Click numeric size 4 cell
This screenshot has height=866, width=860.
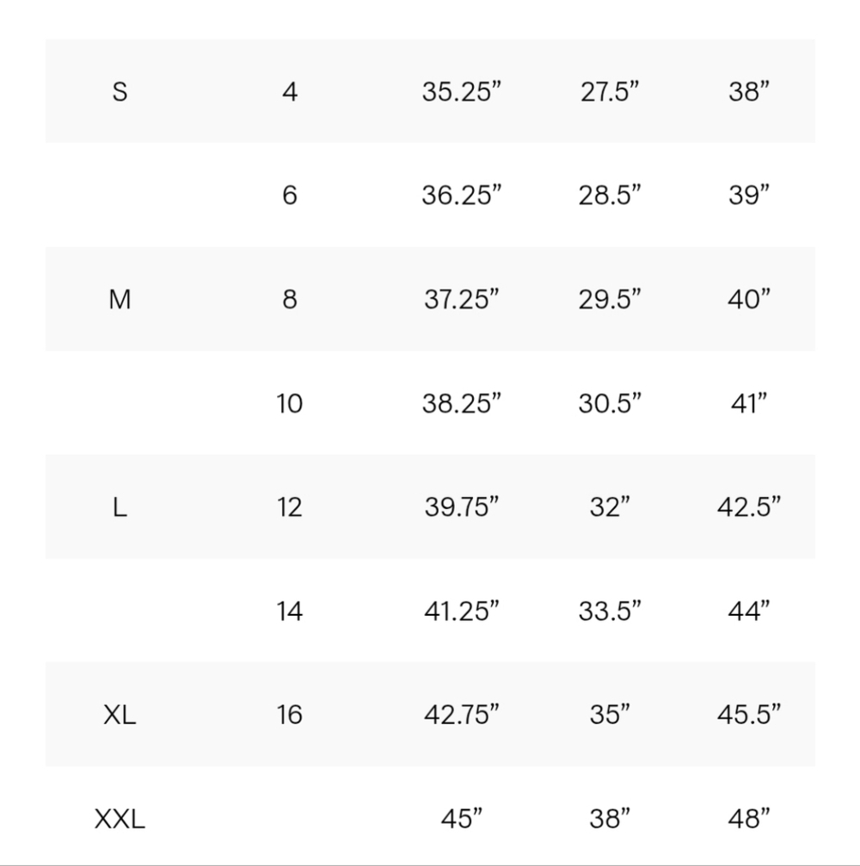[x=290, y=92]
